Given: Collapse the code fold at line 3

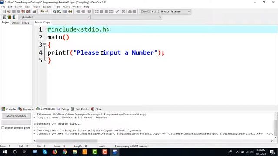Looking at the screenshot, I should pos(44,45).
